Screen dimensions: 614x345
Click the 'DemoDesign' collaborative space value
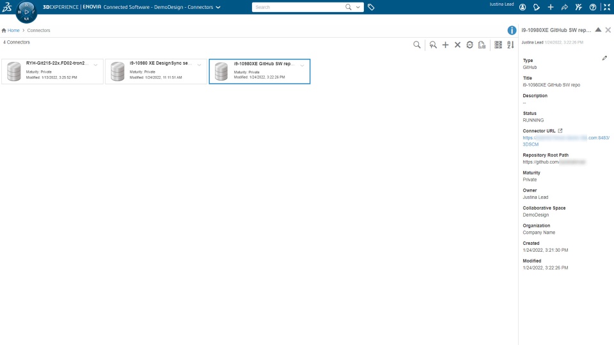tap(536, 215)
